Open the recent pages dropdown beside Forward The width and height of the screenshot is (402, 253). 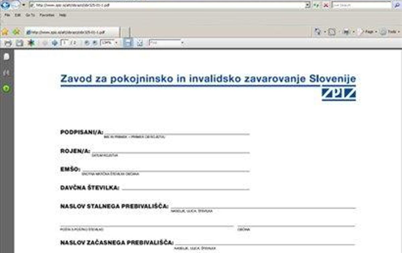(x=23, y=5)
